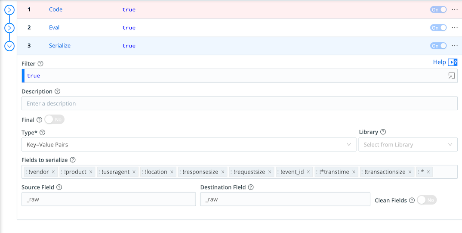Click Fields to serialize help icon
Screen dimensions: 462x233
(73, 160)
